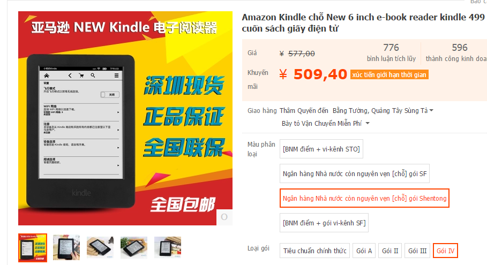Open the fourth Kindle thumbnail image
This screenshot has width=487, height=265.
(x=134, y=248)
